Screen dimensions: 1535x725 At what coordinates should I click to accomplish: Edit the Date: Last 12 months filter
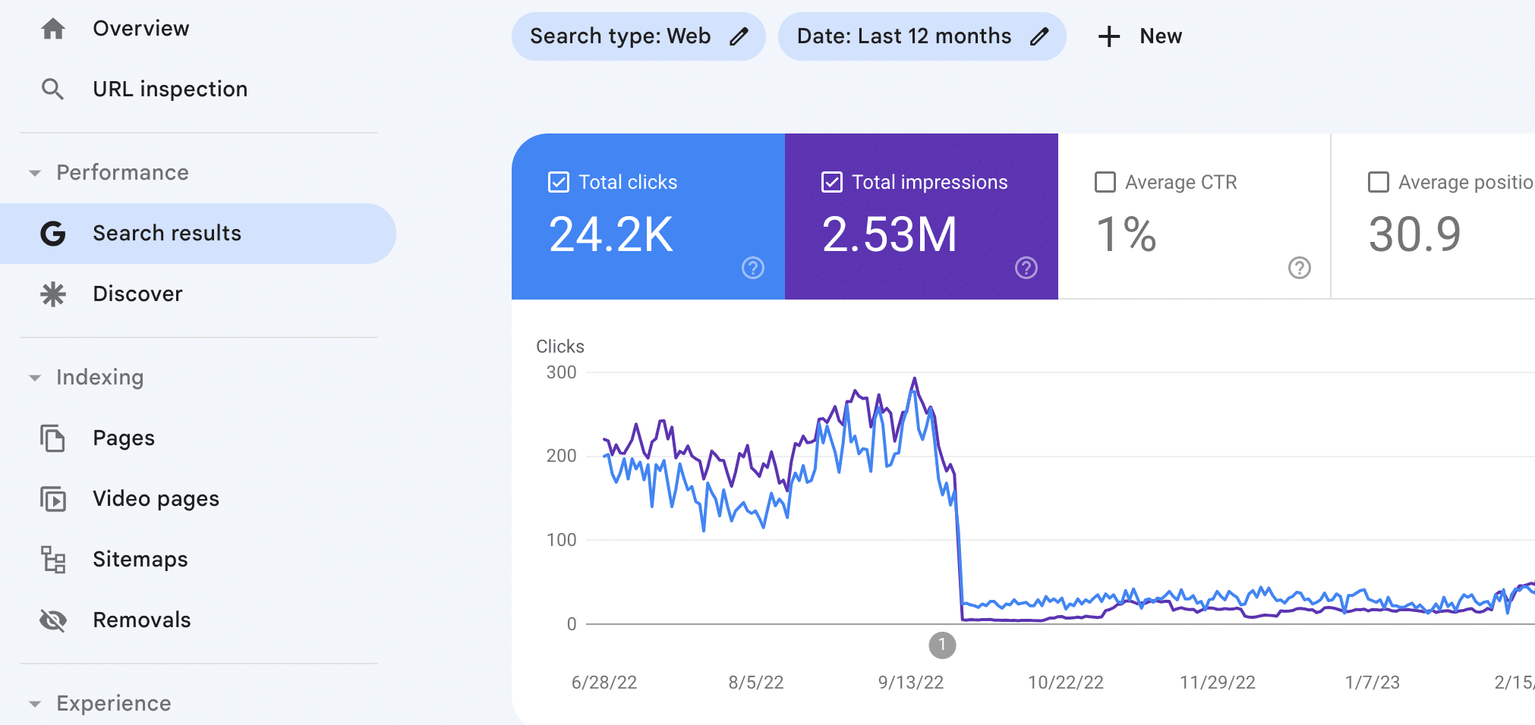(922, 36)
